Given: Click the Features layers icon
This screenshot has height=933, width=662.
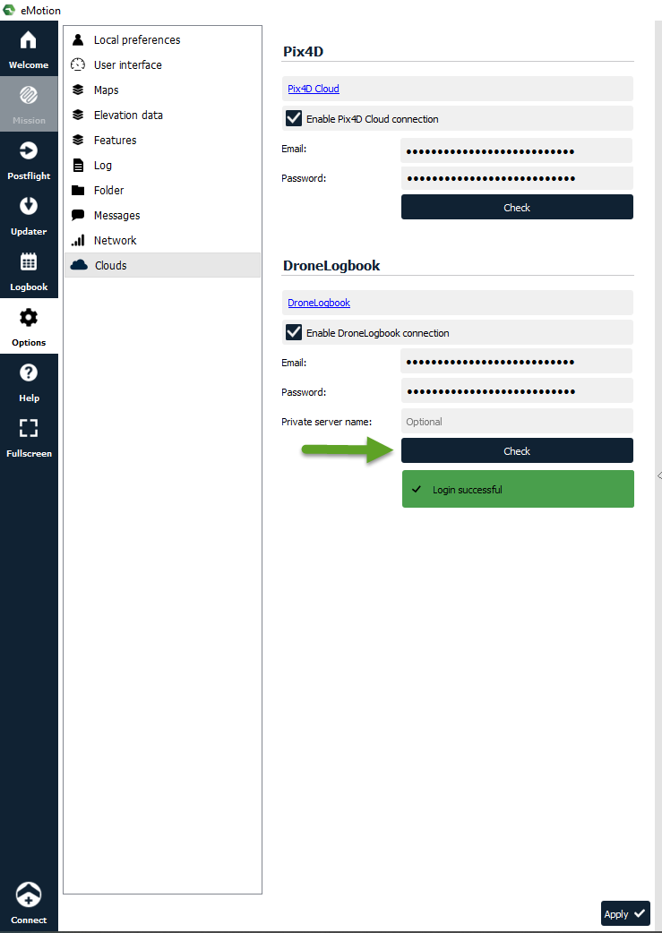Looking at the screenshot, I should [x=78, y=140].
